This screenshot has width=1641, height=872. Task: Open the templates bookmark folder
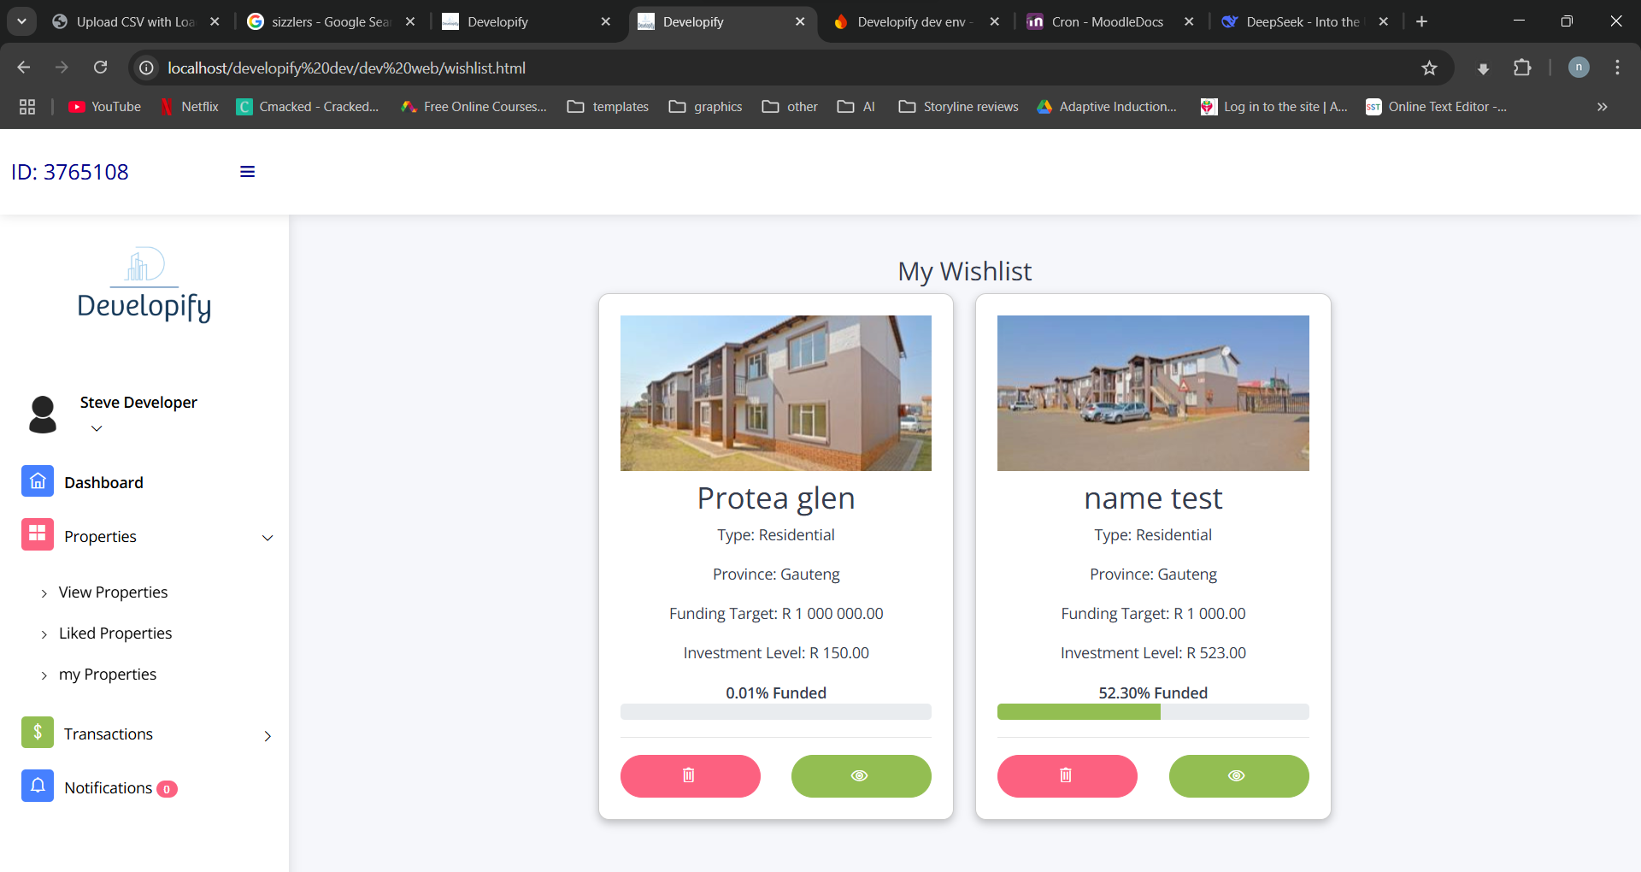pyautogui.click(x=609, y=107)
